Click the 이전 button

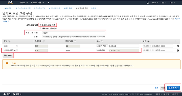pyautogui.click(x=163, y=88)
